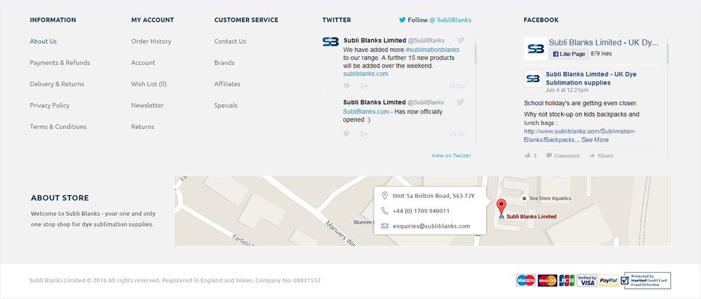Open the Facebook post author name link

591,78
